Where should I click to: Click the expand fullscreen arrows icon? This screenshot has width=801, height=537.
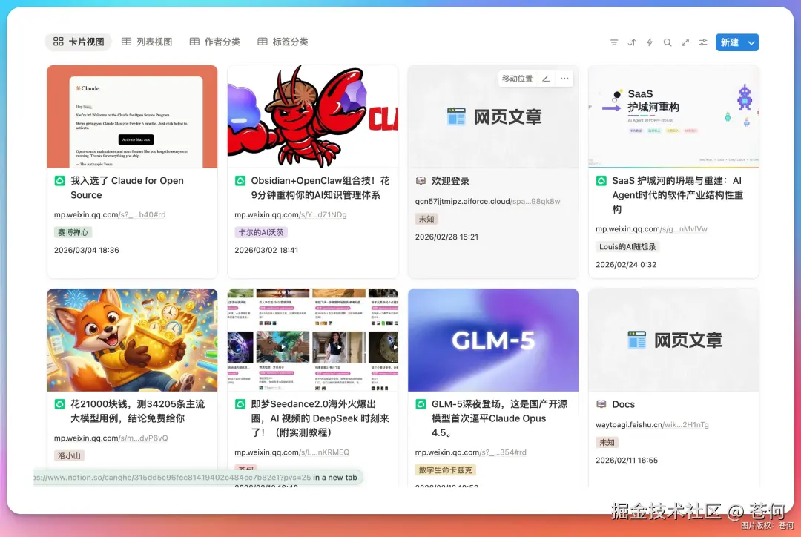[685, 42]
